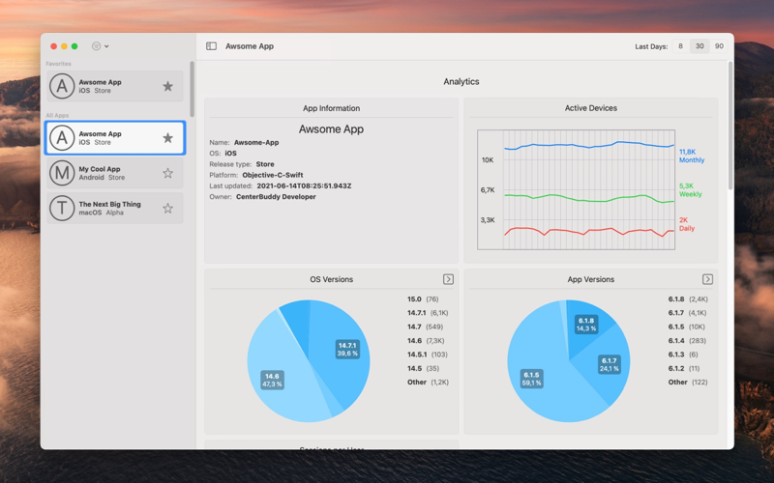Click the 6.1.3 app version legend entry
Image resolution: width=774 pixels, height=483 pixels.
tap(683, 355)
